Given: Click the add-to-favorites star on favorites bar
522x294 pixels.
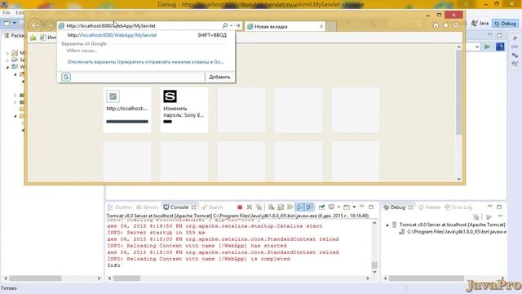Looking at the screenshot, I should pyautogui.click(x=33, y=38).
